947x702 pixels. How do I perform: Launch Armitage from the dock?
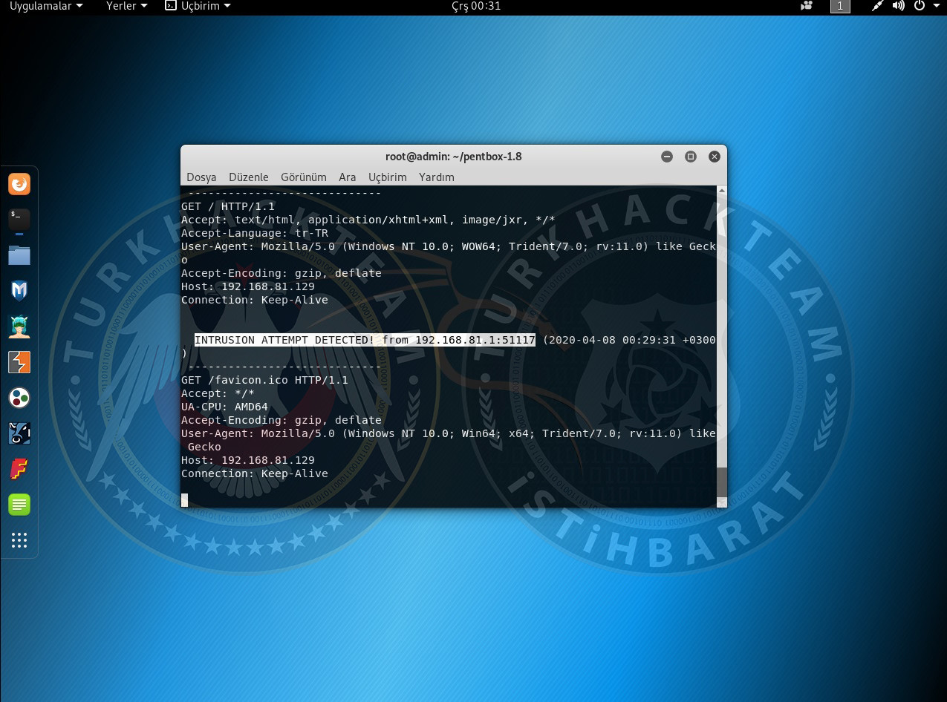click(19, 327)
